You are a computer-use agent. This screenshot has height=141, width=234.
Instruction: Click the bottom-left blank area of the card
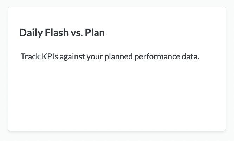(25, 119)
